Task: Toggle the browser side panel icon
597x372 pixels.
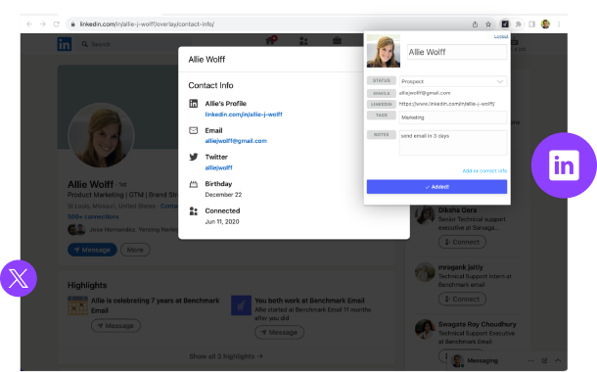Action: [x=531, y=24]
